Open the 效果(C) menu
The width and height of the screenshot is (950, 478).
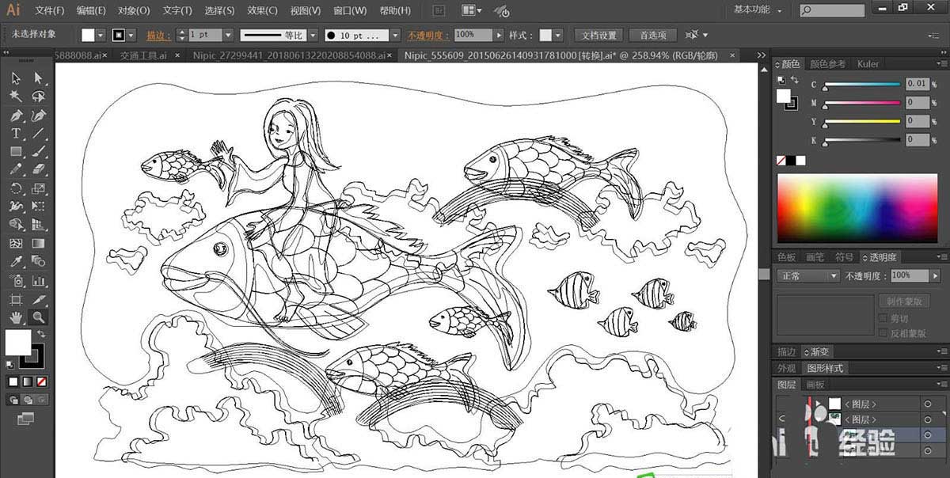click(x=262, y=10)
